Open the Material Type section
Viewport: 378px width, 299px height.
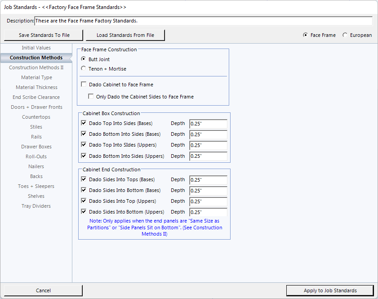click(x=36, y=77)
